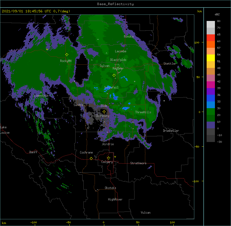This screenshot has width=231, height=226.
Task: Click the Drumheller label
Action: pyautogui.click(x=171, y=131)
